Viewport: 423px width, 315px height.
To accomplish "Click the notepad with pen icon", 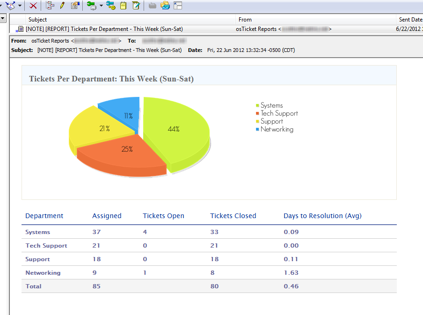I will (x=136, y=6).
